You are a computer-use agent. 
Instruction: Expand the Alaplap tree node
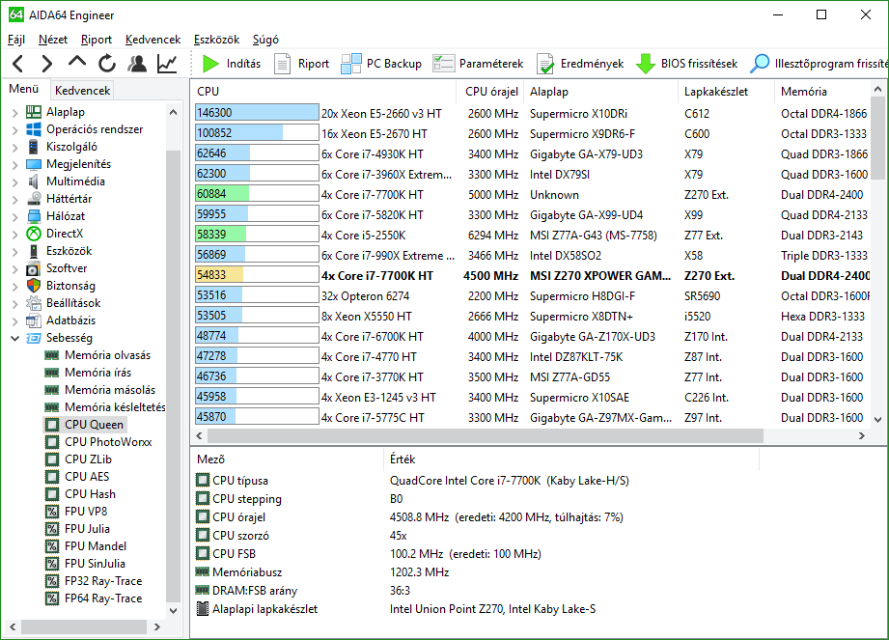[15, 113]
